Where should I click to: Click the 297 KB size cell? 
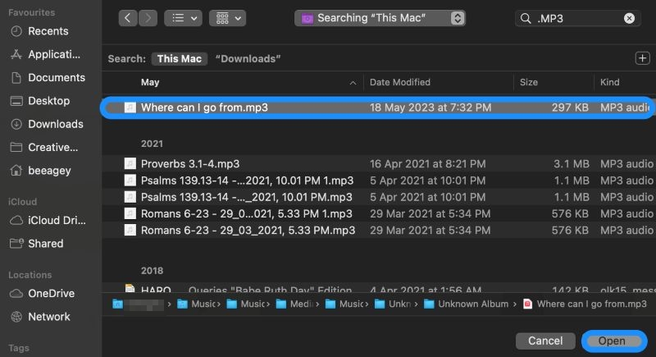pyautogui.click(x=570, y=108)
